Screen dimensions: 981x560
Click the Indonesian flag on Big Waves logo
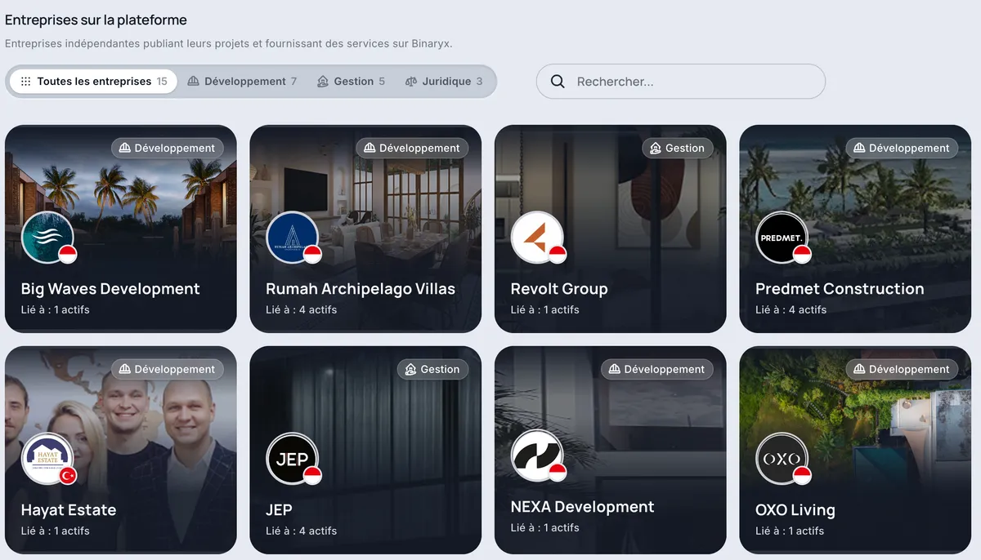click(x=68, y=254)
